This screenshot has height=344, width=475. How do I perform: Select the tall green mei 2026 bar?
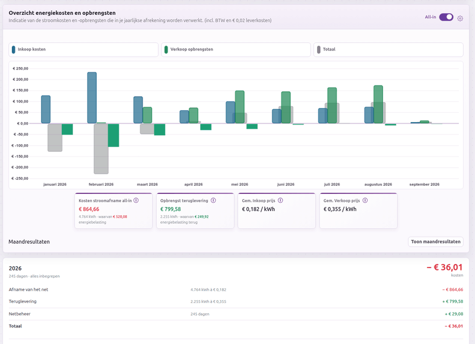(x=240, y=107)
